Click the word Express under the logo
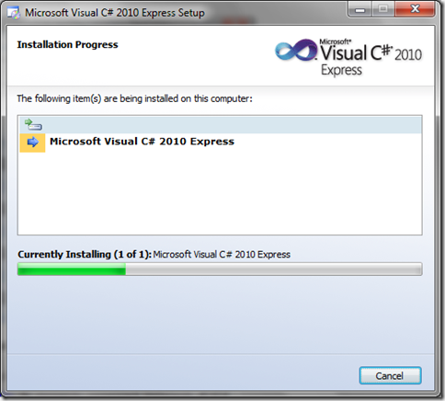Screen dimensions: 445x401 click(x=341, y=71)
